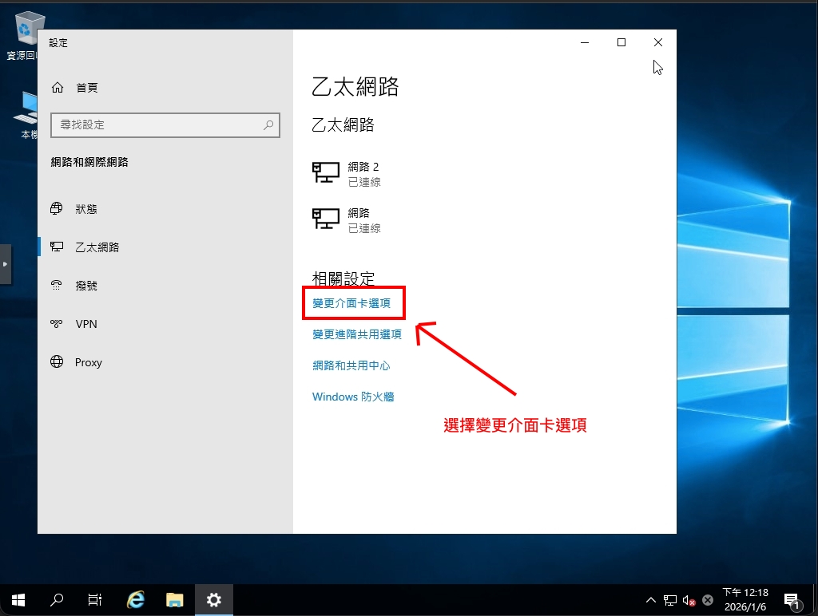Open 網路和共用中心 link
This screenshot has height=616, width=818.
pos(351,365)
